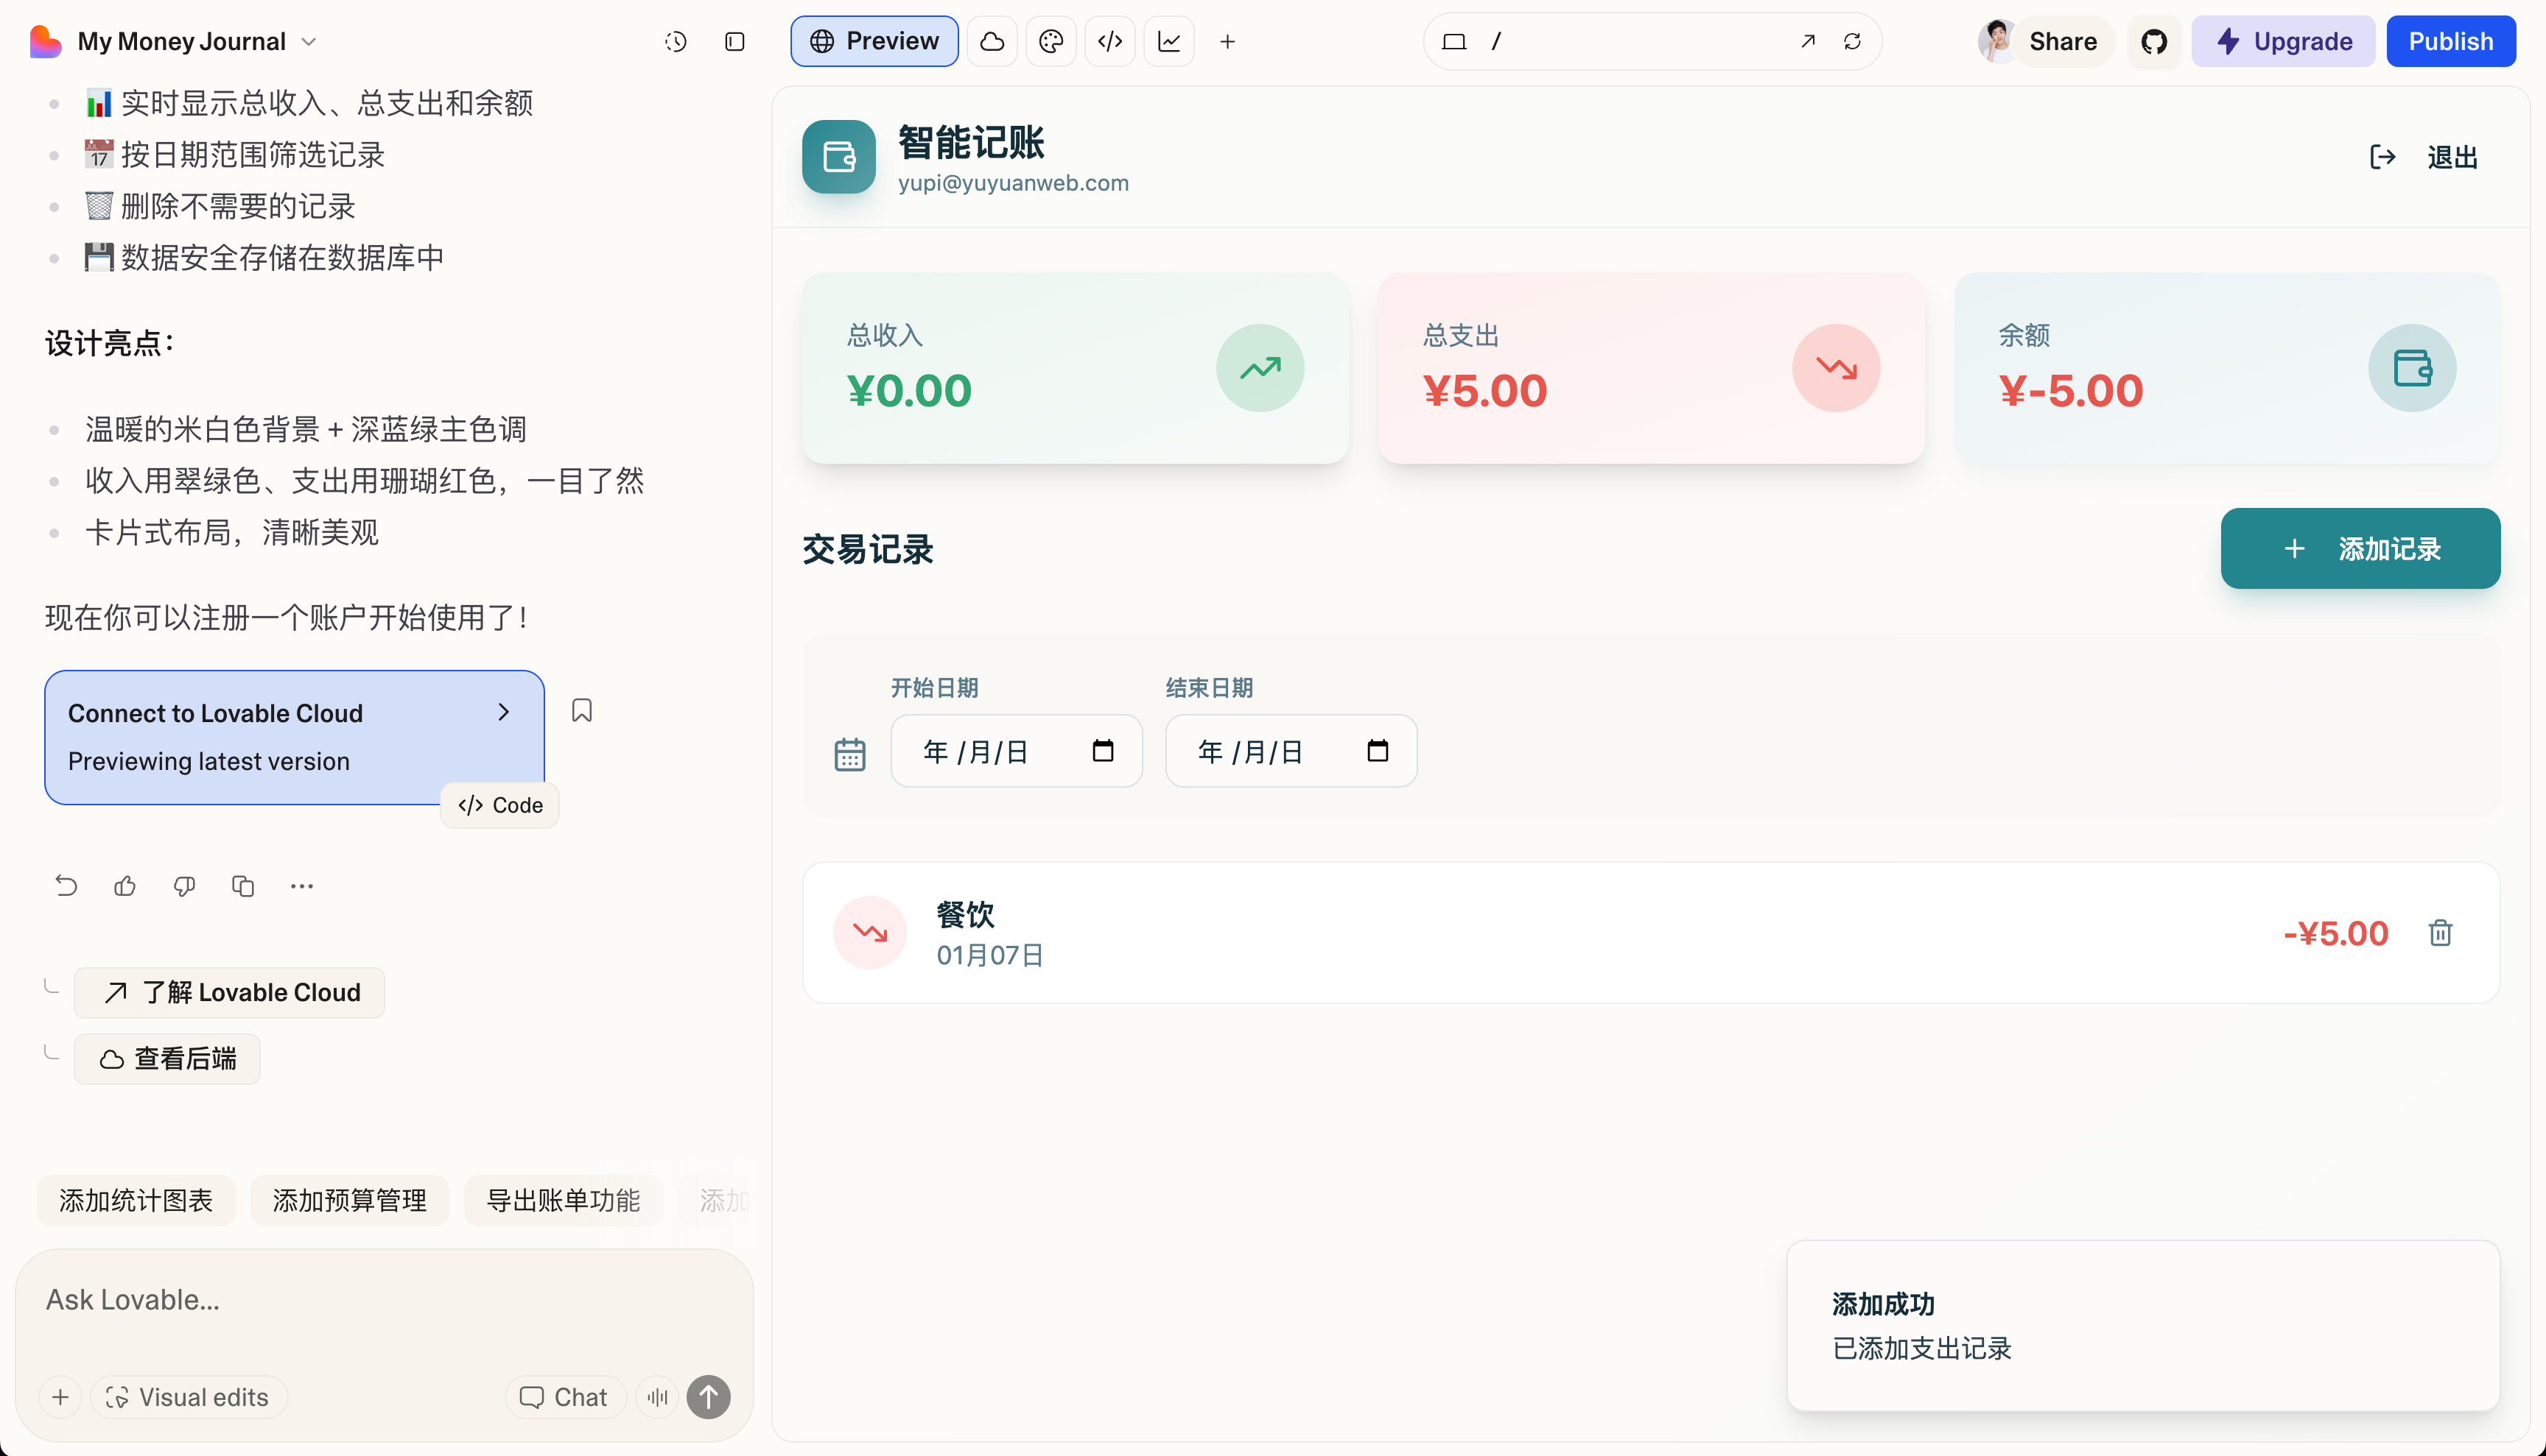Open the 结束日期 calendar picker
The height and width of the screenshot is (1456, 2546).
pyautogui.click(x=1377, y=751)
